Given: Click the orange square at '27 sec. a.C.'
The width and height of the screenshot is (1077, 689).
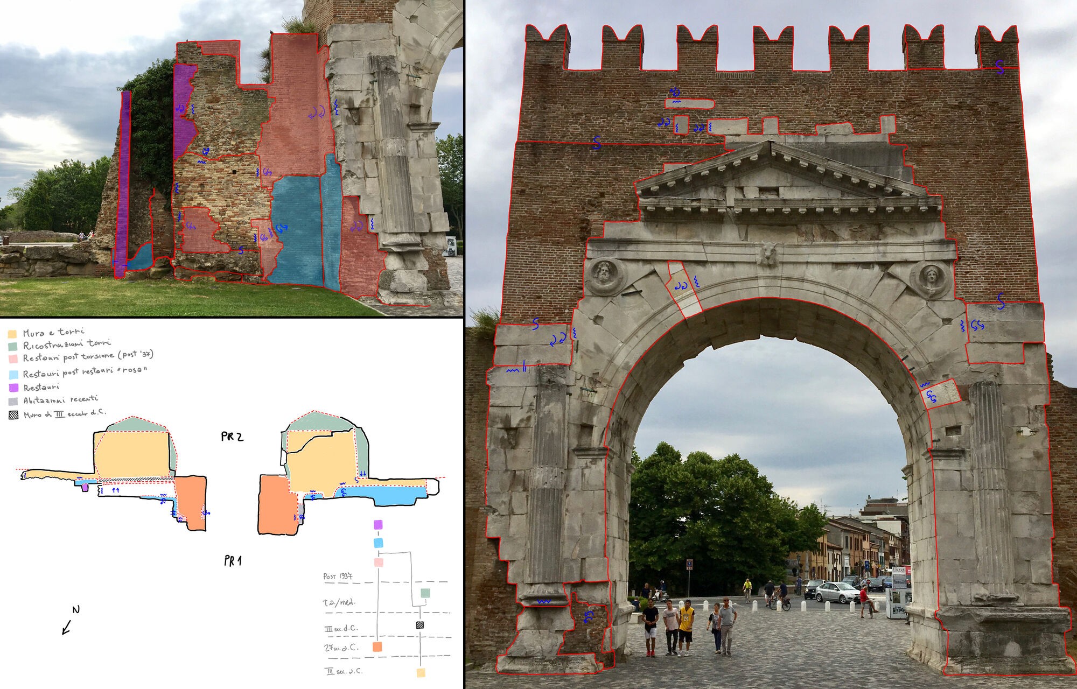Looking at the screenshot, I should coord(377,647).
